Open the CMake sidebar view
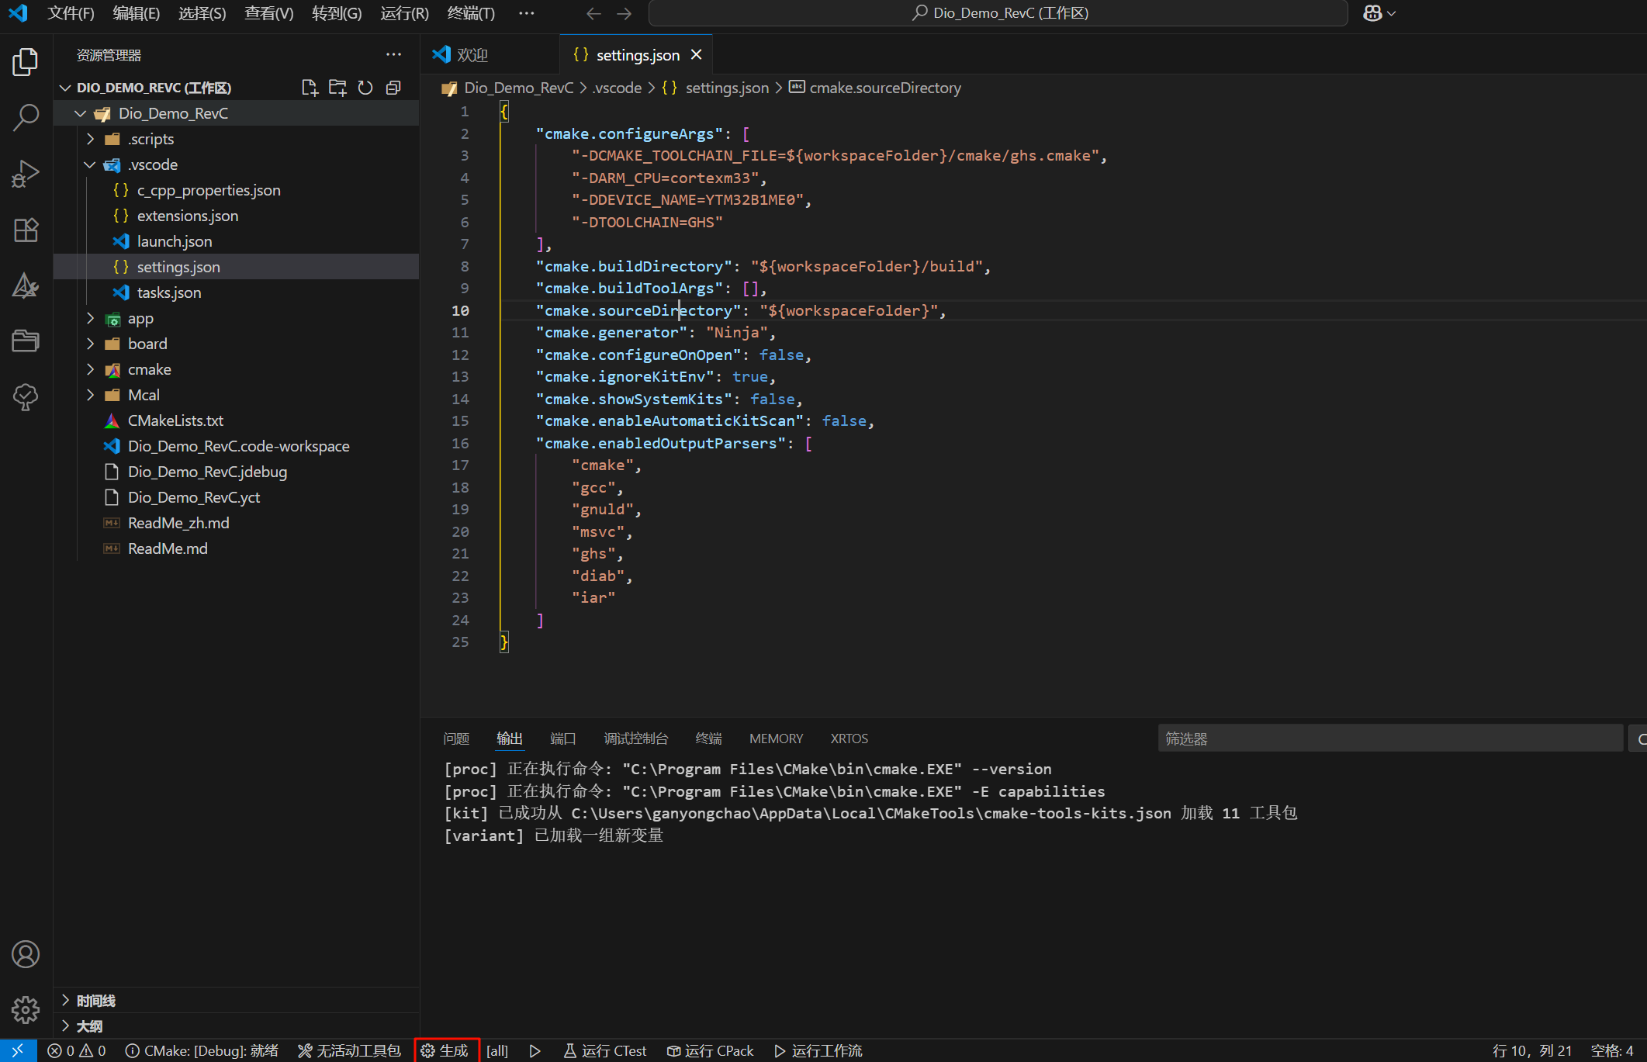 (26, 285)
